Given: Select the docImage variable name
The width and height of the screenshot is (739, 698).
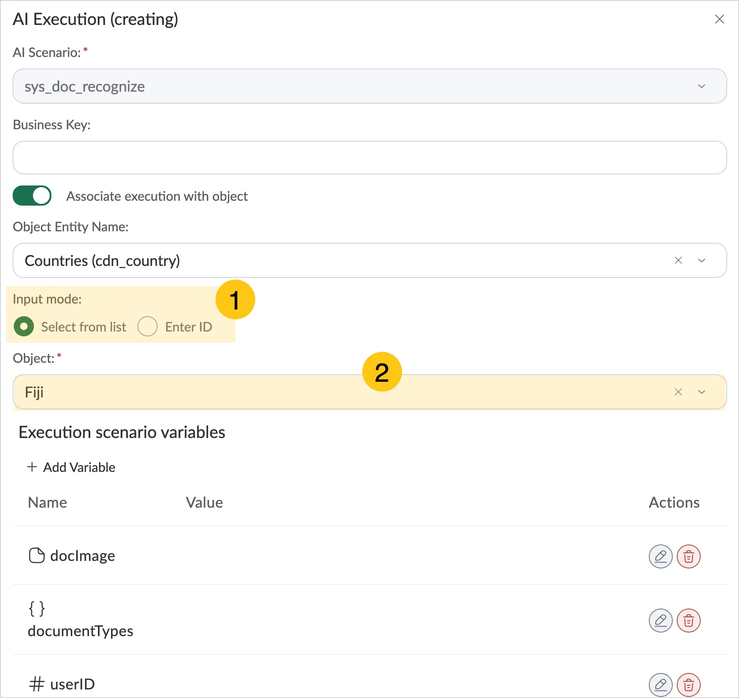Looking at the screenshot, I should pyautogui.click(x=83, y=556).
